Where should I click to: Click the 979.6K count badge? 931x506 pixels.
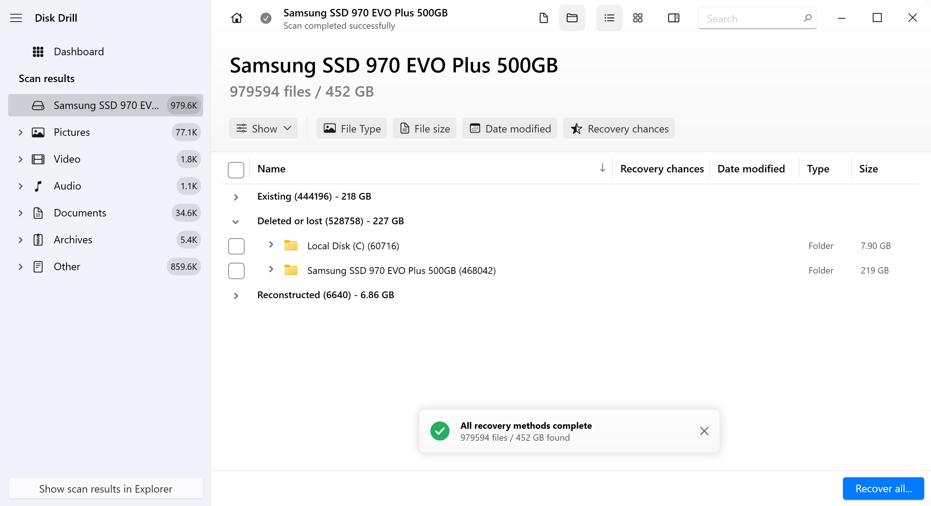(x=184, y=105)
